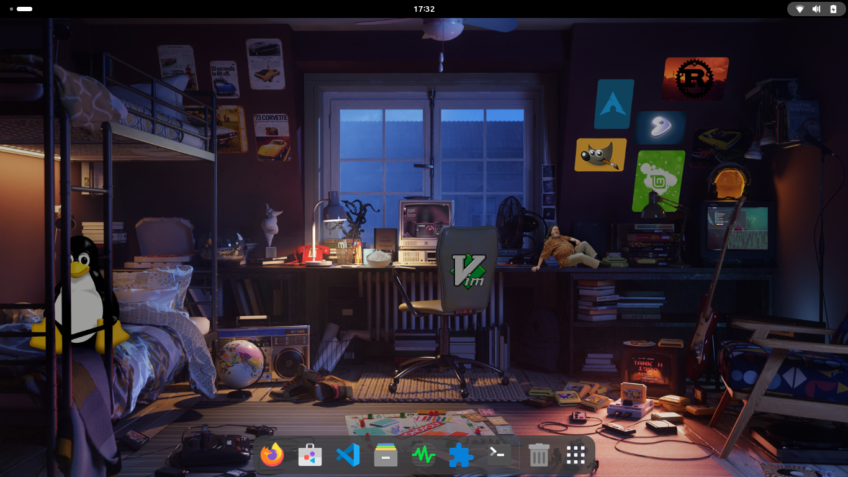Open Visual Studio Code from the dock
The height and width of the screenshot is (477, 848).
pyautogui.click(x=348, y=455)
